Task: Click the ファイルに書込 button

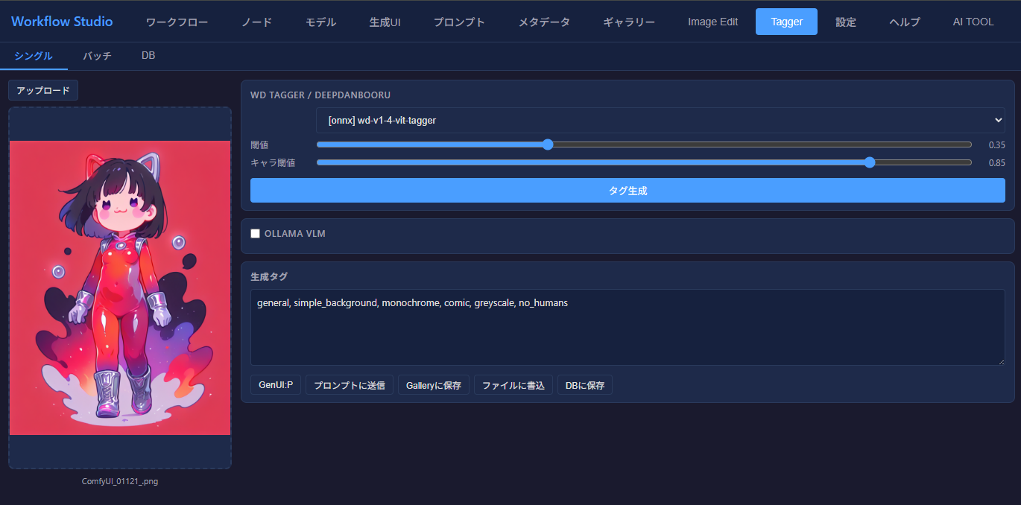Action: pyautogui.click(x=513, y=385)
